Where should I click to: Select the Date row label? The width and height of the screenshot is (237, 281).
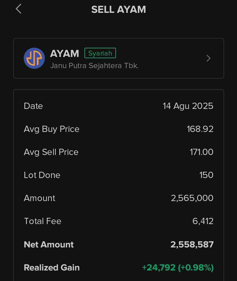tap(33, 106)
